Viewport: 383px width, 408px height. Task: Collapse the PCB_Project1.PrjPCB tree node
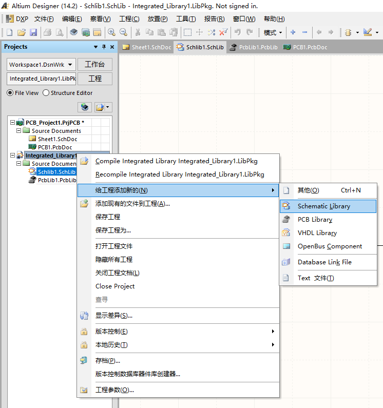pos(12,122)
